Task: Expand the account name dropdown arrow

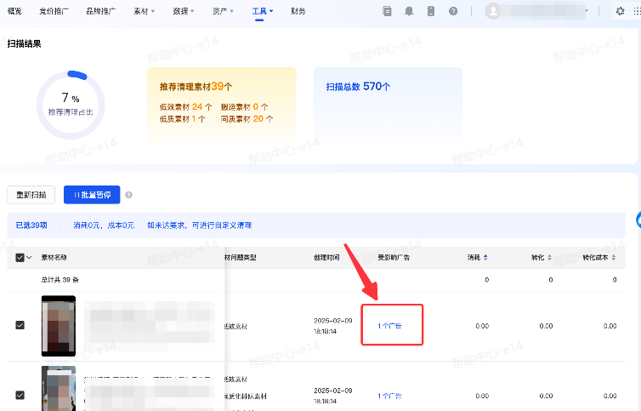Action: point(587,11)
